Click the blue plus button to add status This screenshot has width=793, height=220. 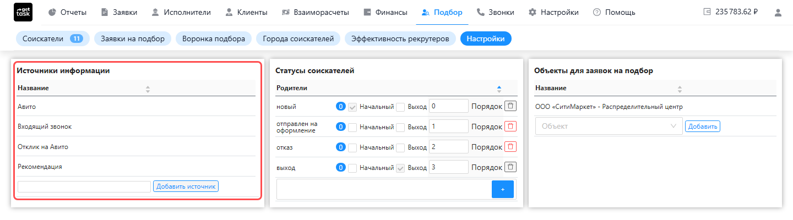click(x=502, y=189)
